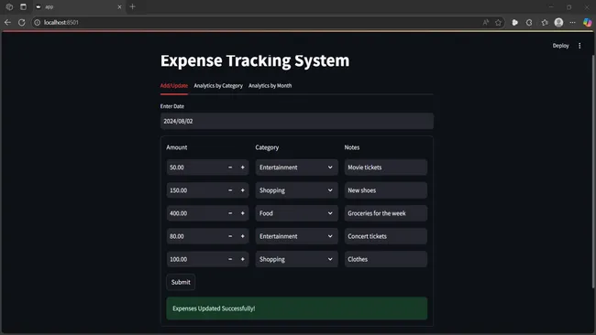Edit the 'Groceries for the week' note
Image resolution: width=596 pixels, height=335 pixels.
[386, 213]
